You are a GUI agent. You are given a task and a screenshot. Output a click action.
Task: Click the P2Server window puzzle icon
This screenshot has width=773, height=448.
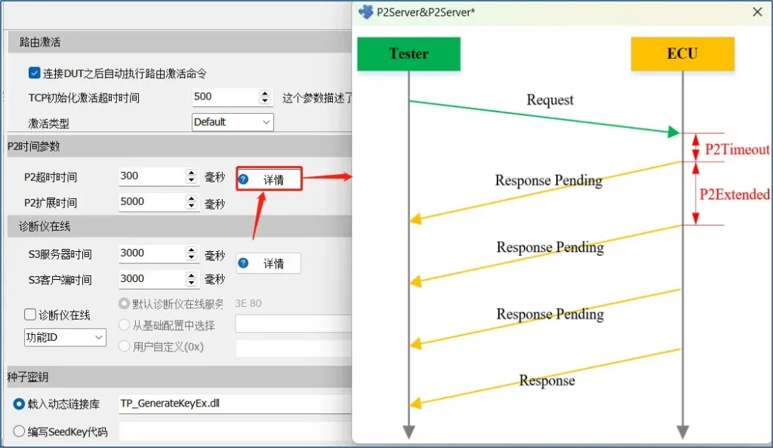point(366,12)
